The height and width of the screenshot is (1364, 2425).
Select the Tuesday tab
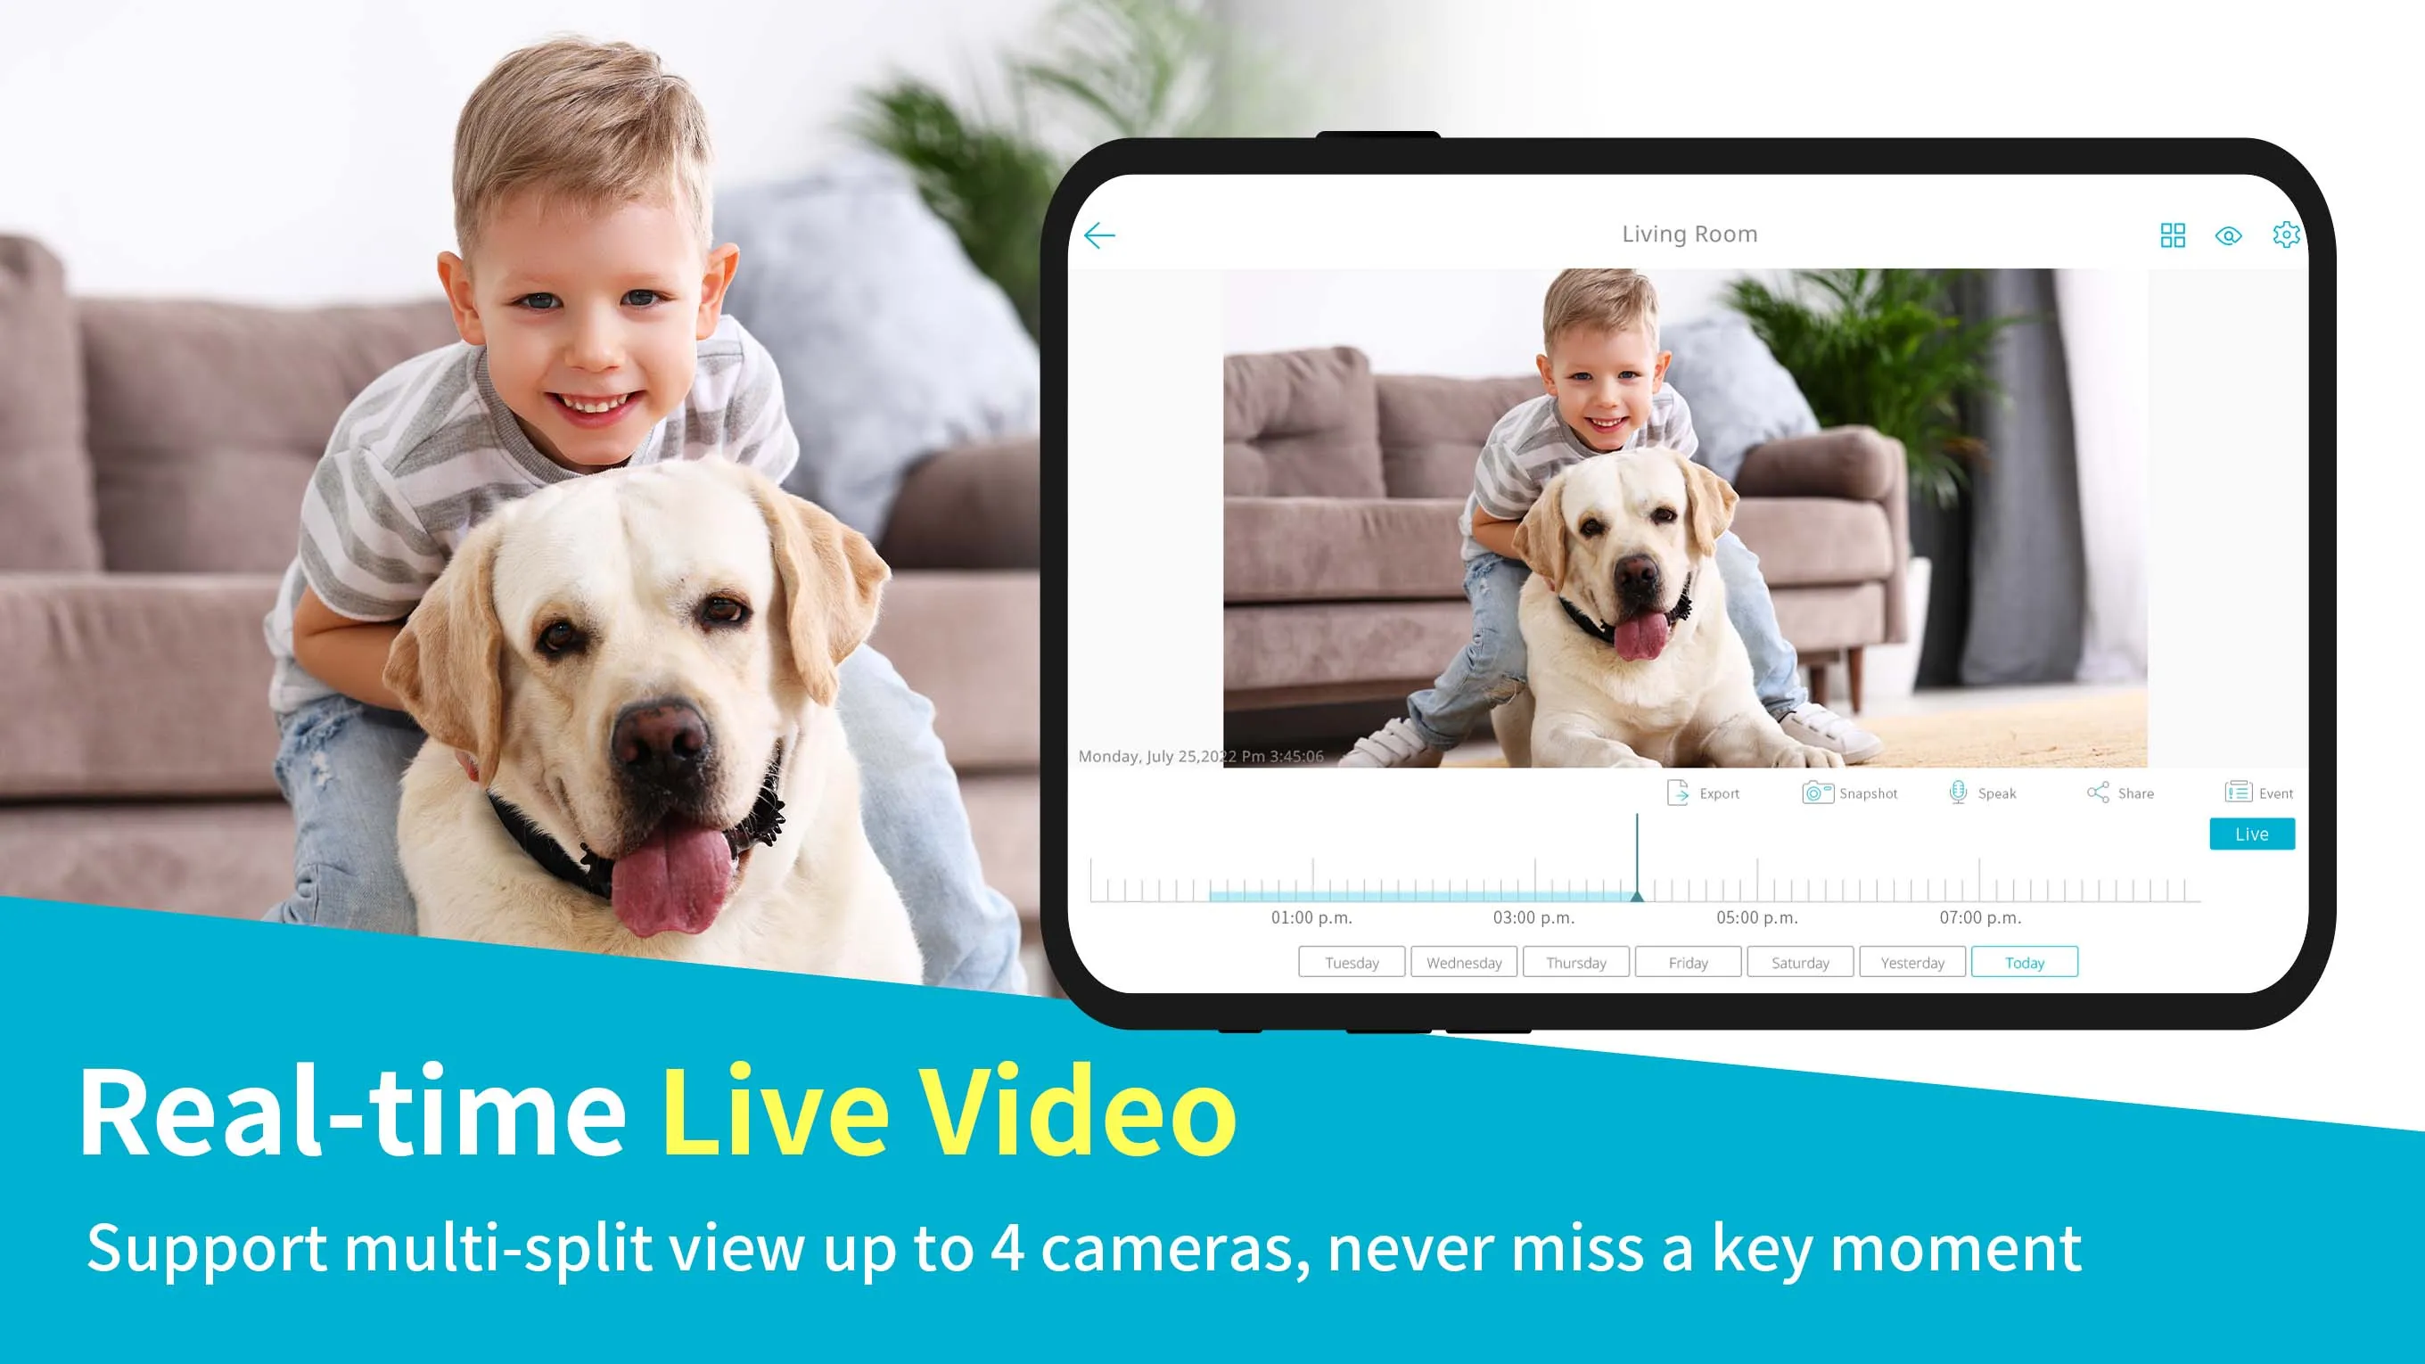click(1352, 963)
